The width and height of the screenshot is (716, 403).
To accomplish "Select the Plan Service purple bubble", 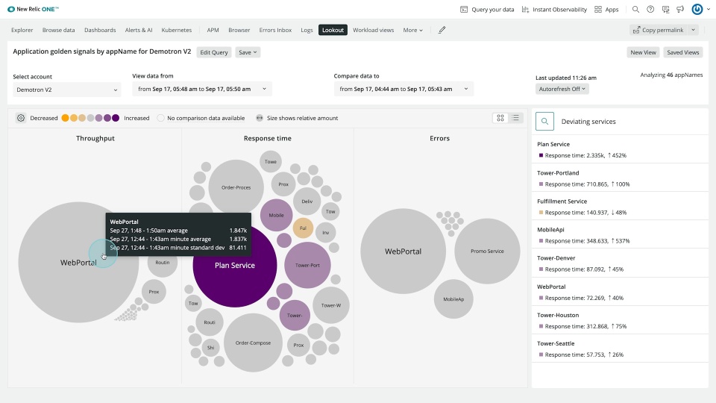I will tap(235, 265).
